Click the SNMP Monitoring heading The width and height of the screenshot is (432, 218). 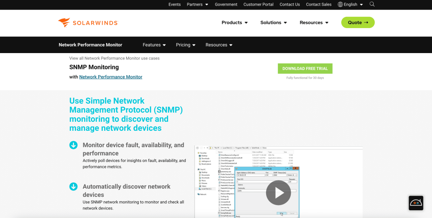point(94,67)
